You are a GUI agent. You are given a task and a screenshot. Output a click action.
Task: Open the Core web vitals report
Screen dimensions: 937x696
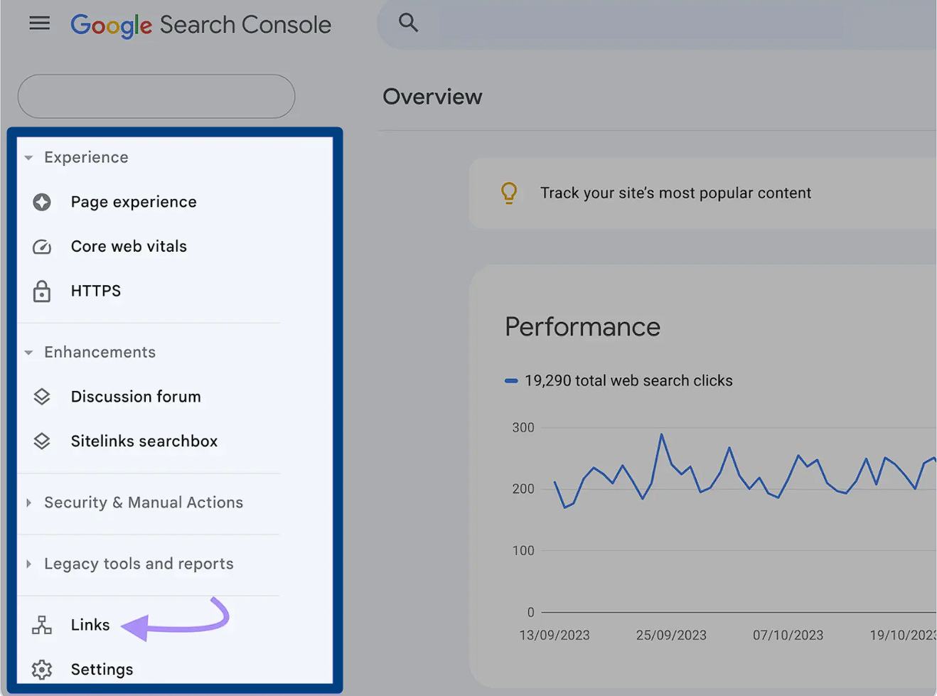[129, 247]
